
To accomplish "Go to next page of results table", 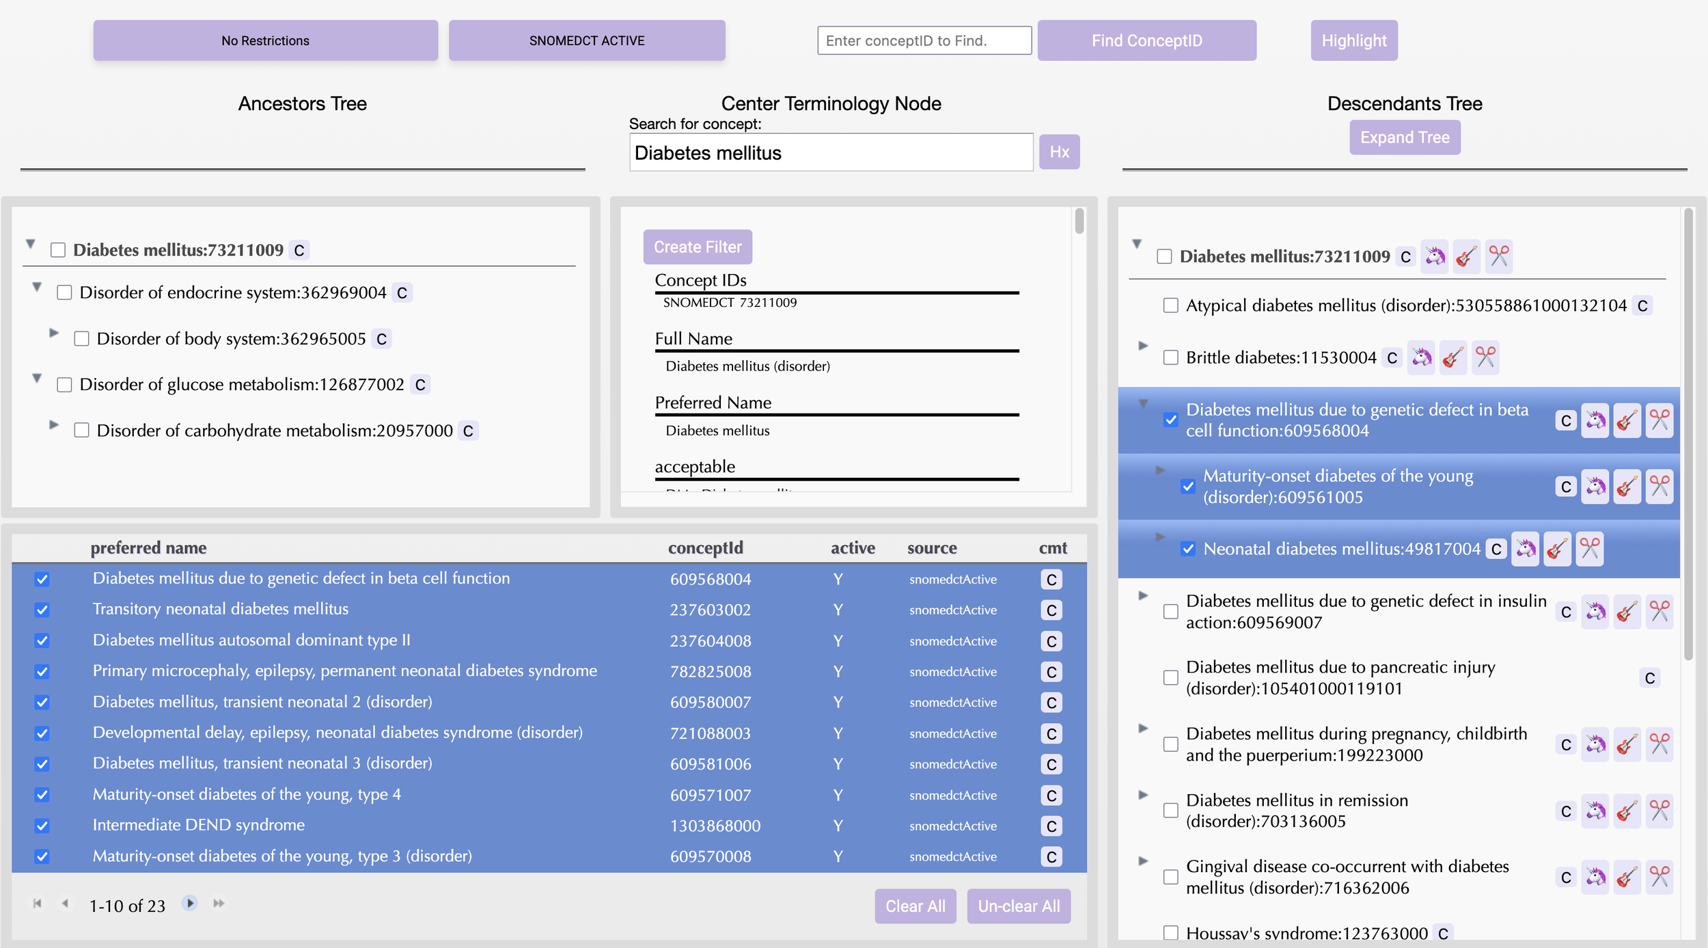I will 190,904.
